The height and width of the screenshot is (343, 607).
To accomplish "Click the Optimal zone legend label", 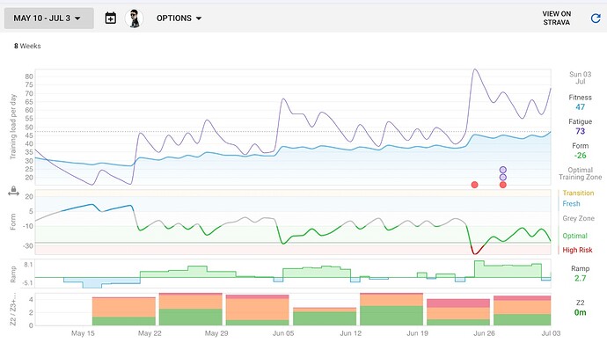I will (x=574, y=236).
